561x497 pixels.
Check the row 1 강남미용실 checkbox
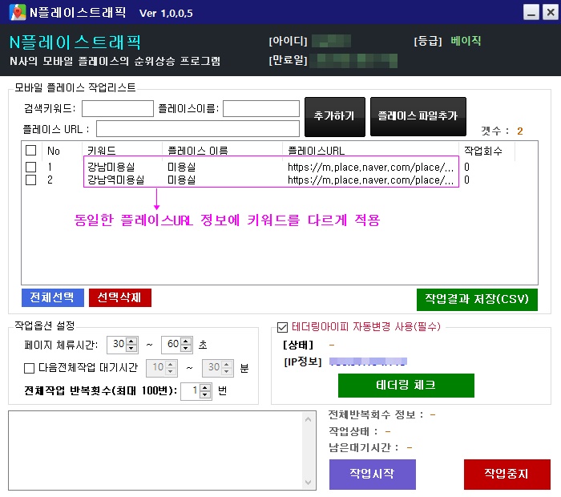click(x=30, y=167)
